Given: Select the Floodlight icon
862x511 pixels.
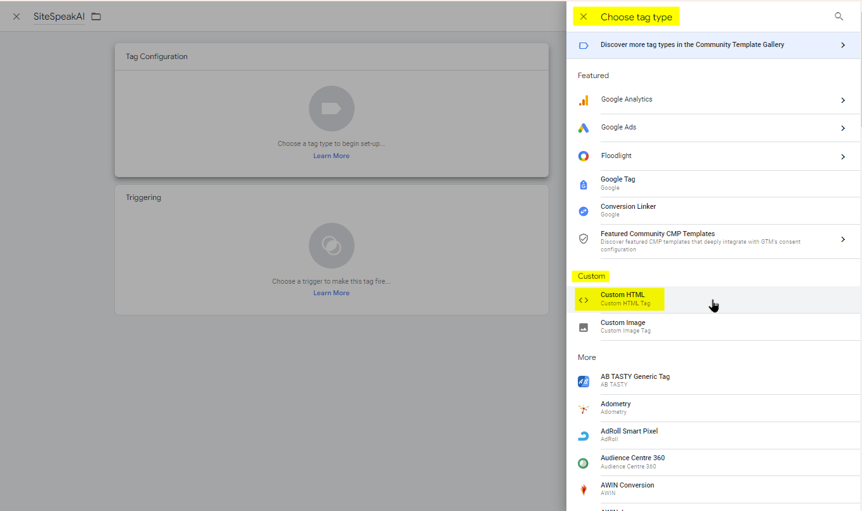Looking at the screenshot, I should [584, 156].
